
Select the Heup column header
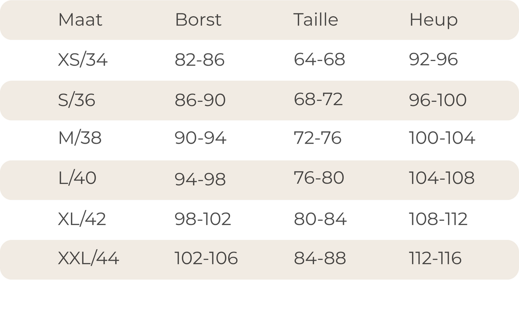point(433,21)
